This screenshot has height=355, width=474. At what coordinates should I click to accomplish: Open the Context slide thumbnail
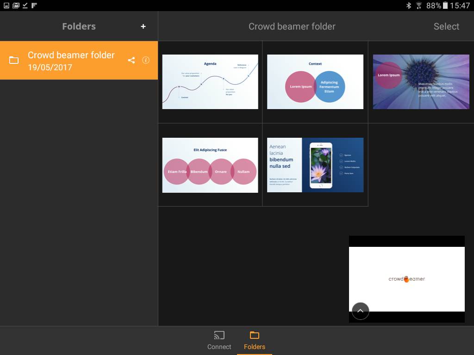pyautogui.click(x=315, y=82)
